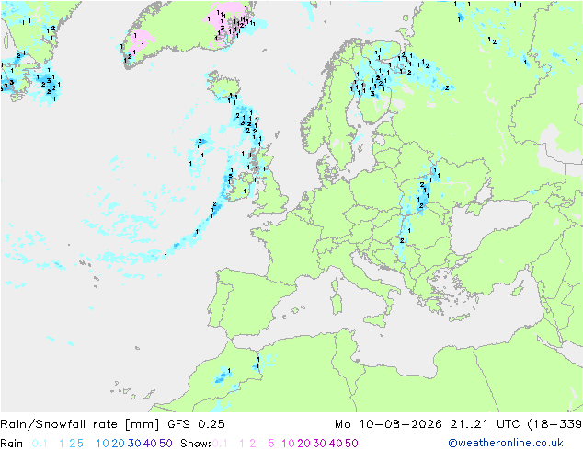Image resolution: width=583 pixels, height=451 pixels.
Task: Select Rain legend value 20
Action: pyautogui.click(x=118, y=444)
